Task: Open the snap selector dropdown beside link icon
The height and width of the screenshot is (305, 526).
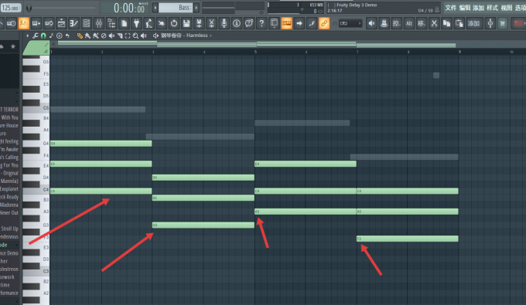Action: [350, 23]
